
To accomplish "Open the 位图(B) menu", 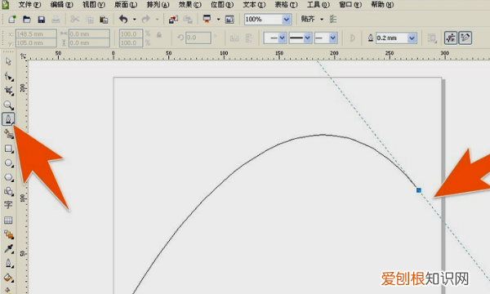I will (222, 5).
